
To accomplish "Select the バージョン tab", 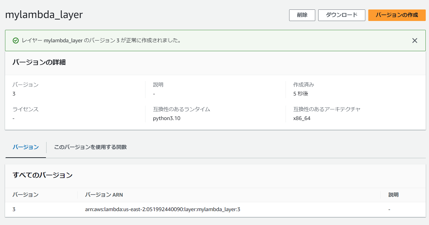I will coord(26,147).
